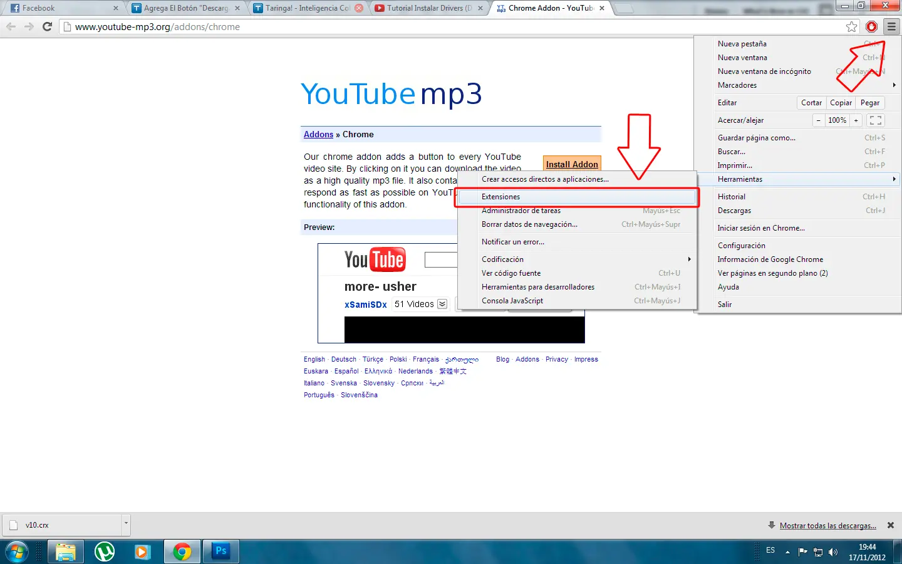Click the volume speaker tray icon
The image size is (902, 564).
(833, 552)
